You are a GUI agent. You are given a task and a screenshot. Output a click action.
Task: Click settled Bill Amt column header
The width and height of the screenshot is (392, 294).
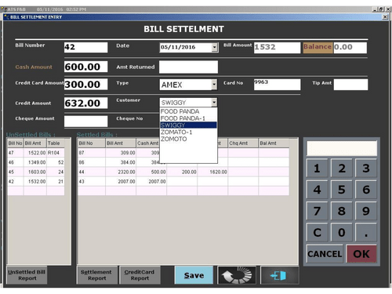pyautogui.click(x=121, y=143)
